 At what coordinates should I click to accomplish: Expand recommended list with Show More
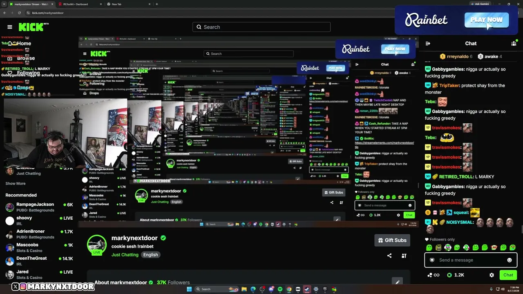click(x=16, y=184)
